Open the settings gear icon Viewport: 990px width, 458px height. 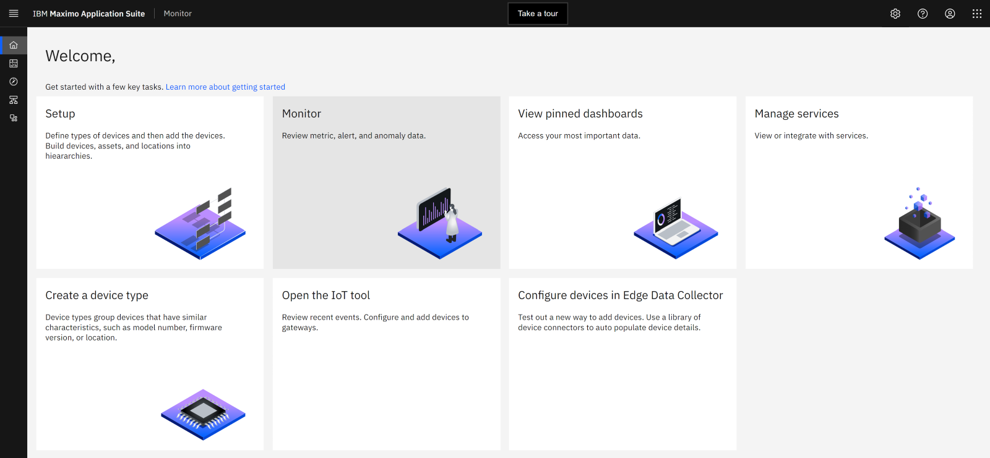(895, 14)
